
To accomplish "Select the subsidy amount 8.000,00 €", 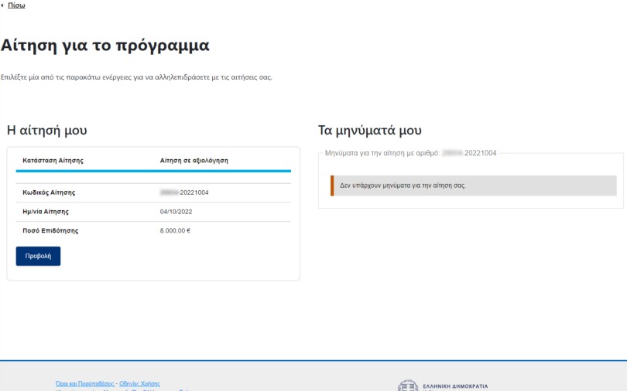I will click(175, 230).
